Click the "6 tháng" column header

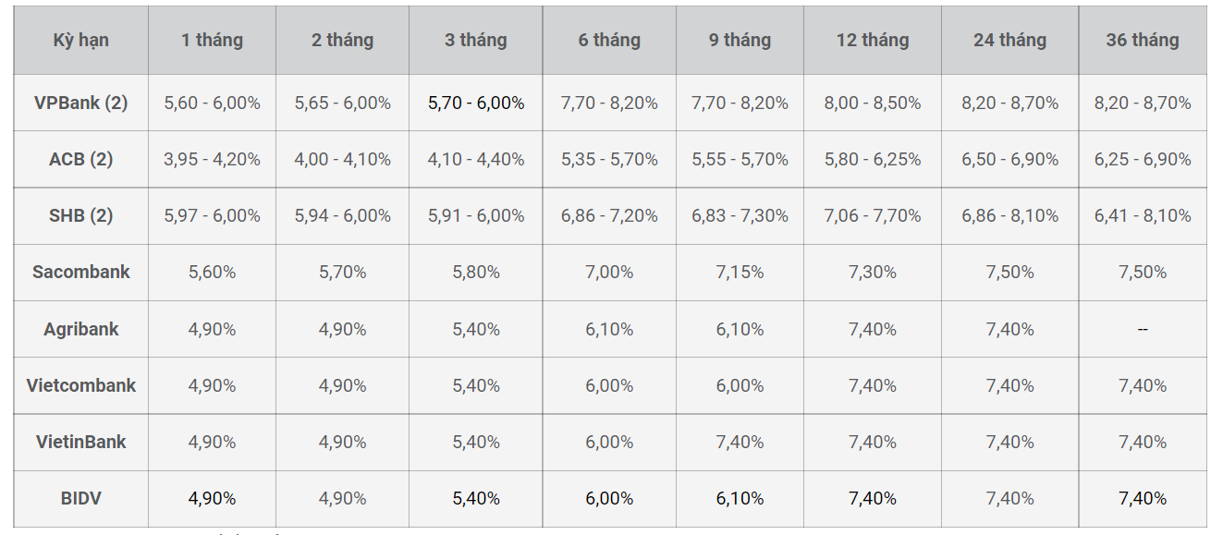click(609, 41)
